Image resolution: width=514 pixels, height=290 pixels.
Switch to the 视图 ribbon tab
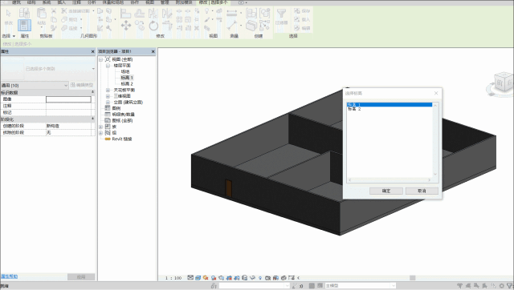(x=150, y=2)
